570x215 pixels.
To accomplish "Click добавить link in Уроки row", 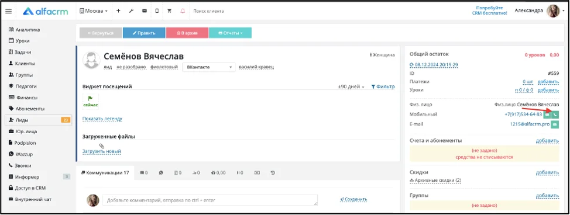I will 548,90.
